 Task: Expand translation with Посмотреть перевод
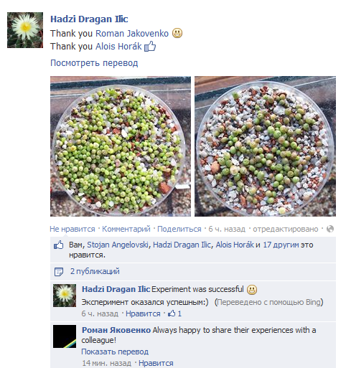click(94, 63)
